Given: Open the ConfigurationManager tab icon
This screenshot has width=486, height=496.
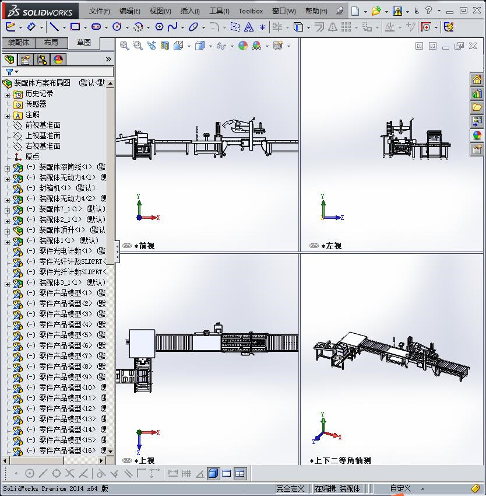Looking at the screenshot, I should 42,60.
